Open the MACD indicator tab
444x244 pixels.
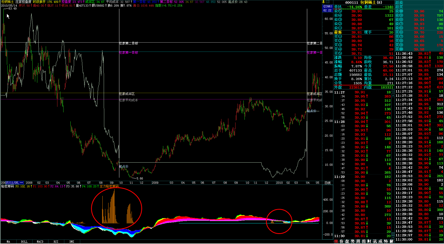[x=40, y=242]
